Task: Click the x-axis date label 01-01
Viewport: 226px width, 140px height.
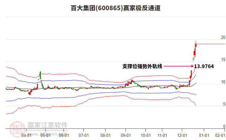Action: pos(204,136)
